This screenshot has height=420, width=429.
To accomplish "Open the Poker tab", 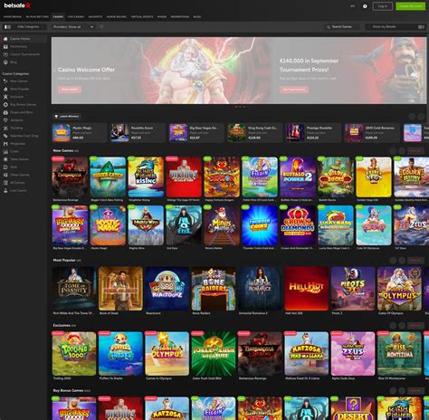I will pyautogui.click(x=162, y=17).
